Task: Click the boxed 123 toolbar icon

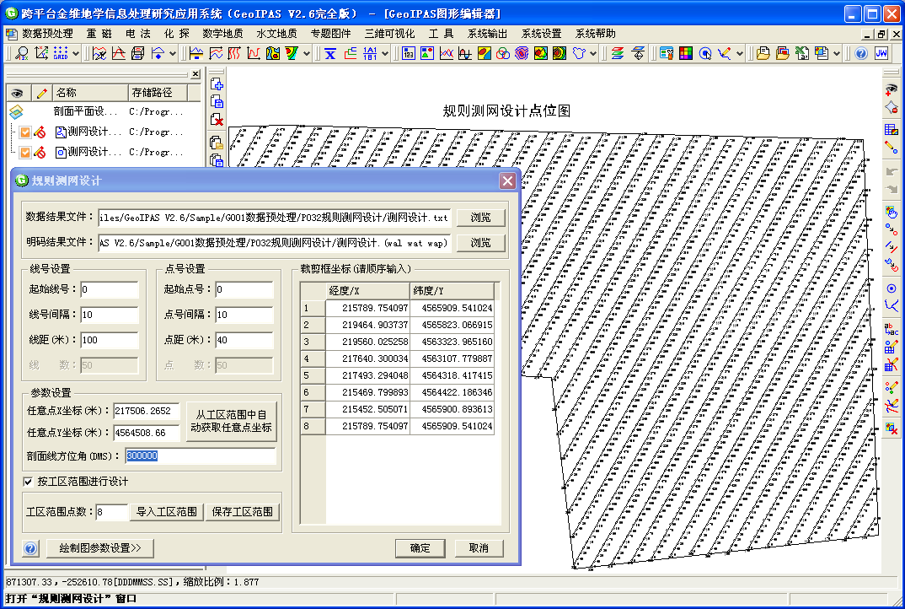Action: (x=408, y=54)
